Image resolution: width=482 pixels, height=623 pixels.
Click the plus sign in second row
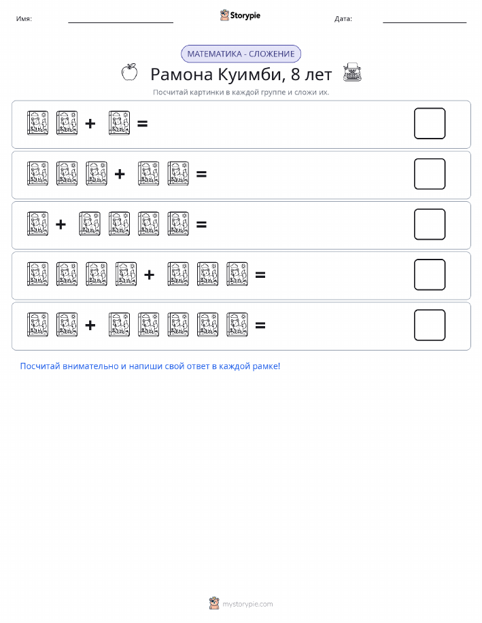coord(120,174)
